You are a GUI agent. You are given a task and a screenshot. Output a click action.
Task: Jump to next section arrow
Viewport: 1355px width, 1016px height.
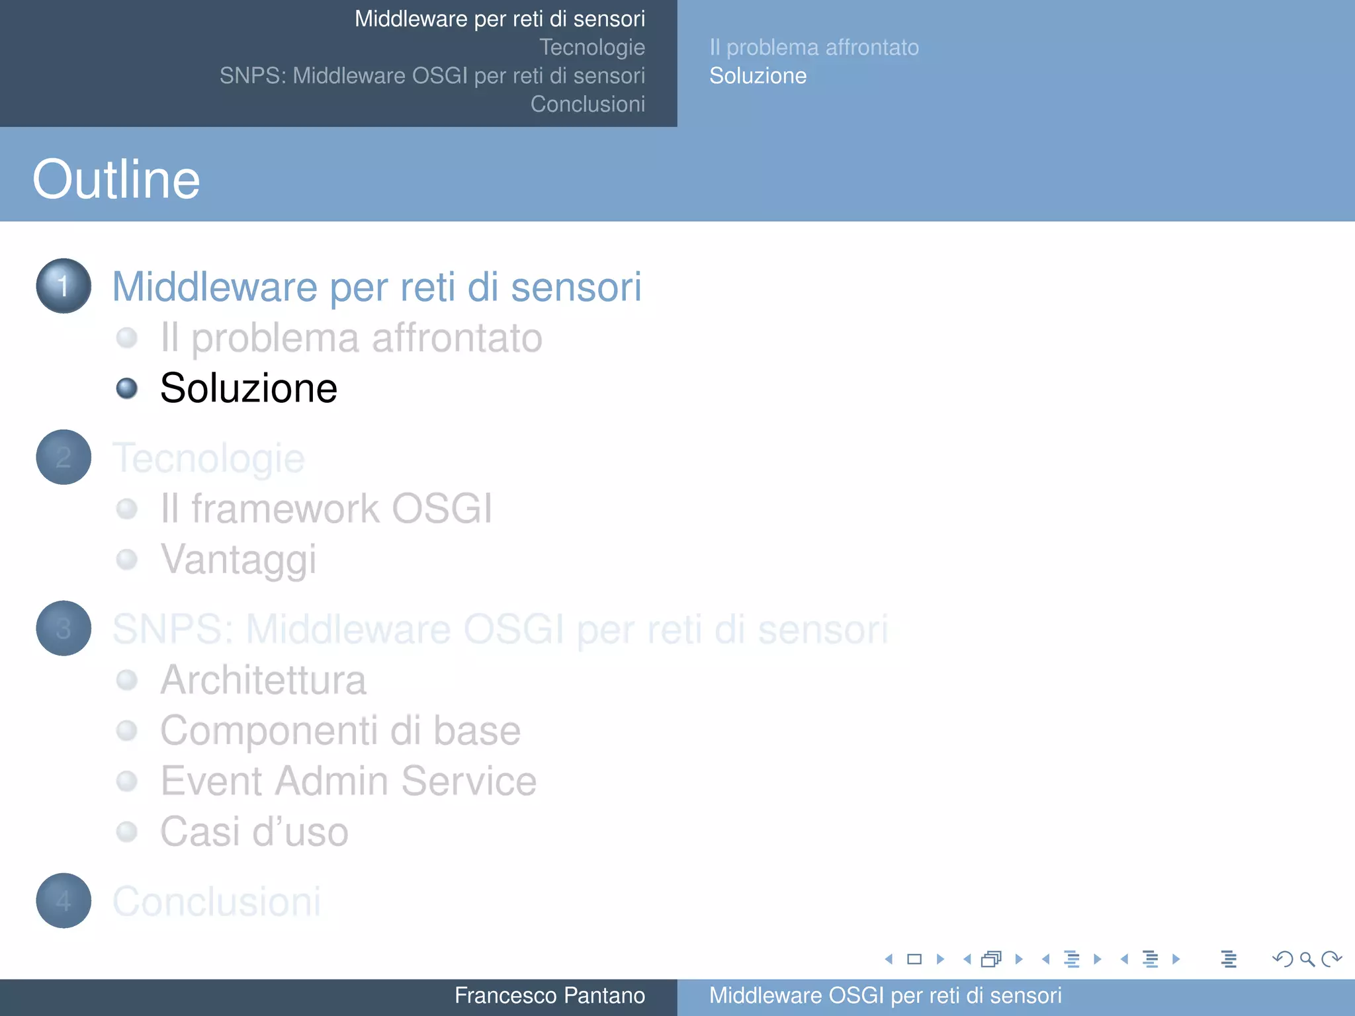(1176, 959)
